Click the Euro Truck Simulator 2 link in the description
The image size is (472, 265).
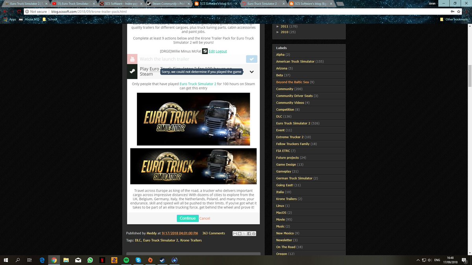click(x=198, y=84)
